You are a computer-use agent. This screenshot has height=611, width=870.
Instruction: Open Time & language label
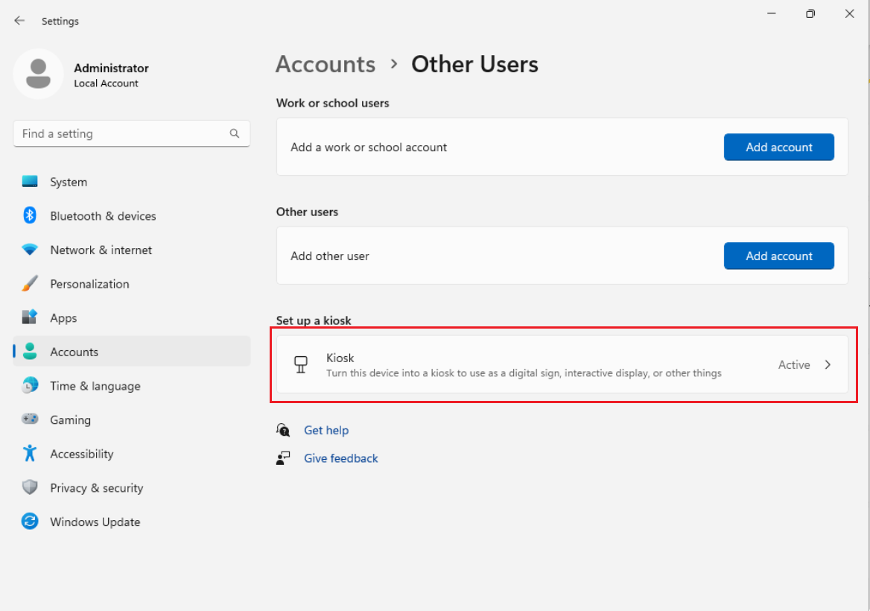95,386
